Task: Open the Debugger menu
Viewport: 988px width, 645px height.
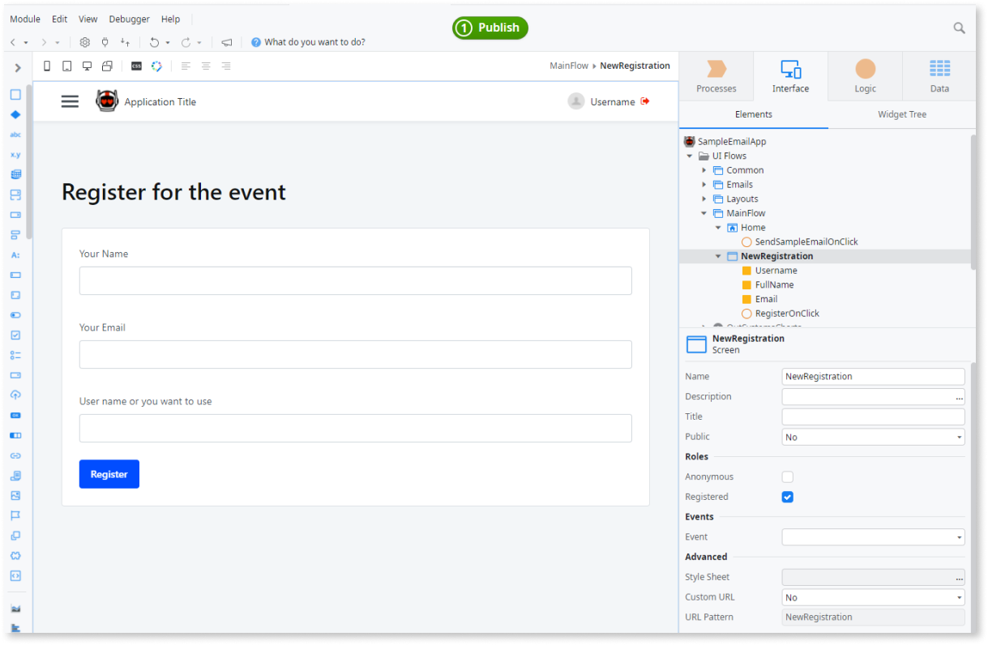Action: 129,19
